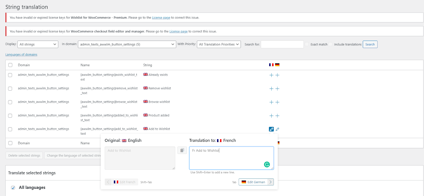This screenshot has height=196, width=424.
Task: Click German flag in table header
Action: [x=277, y=65]
